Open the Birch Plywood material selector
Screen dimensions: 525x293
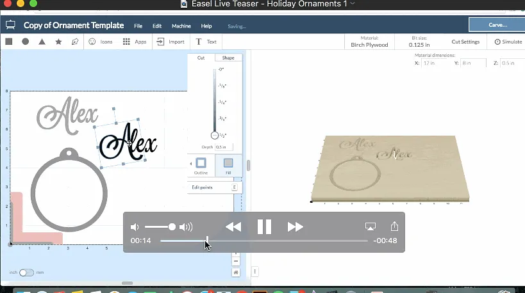click(369, 42)
